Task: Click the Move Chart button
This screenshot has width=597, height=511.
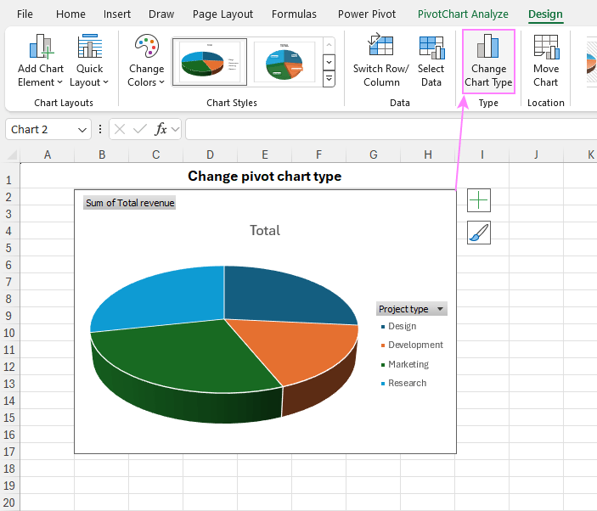Action: click(x=545, y=60)
